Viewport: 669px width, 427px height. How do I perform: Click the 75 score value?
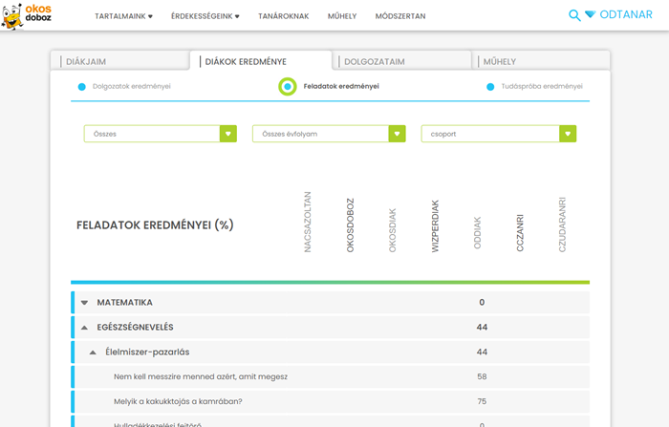[482, 401]
